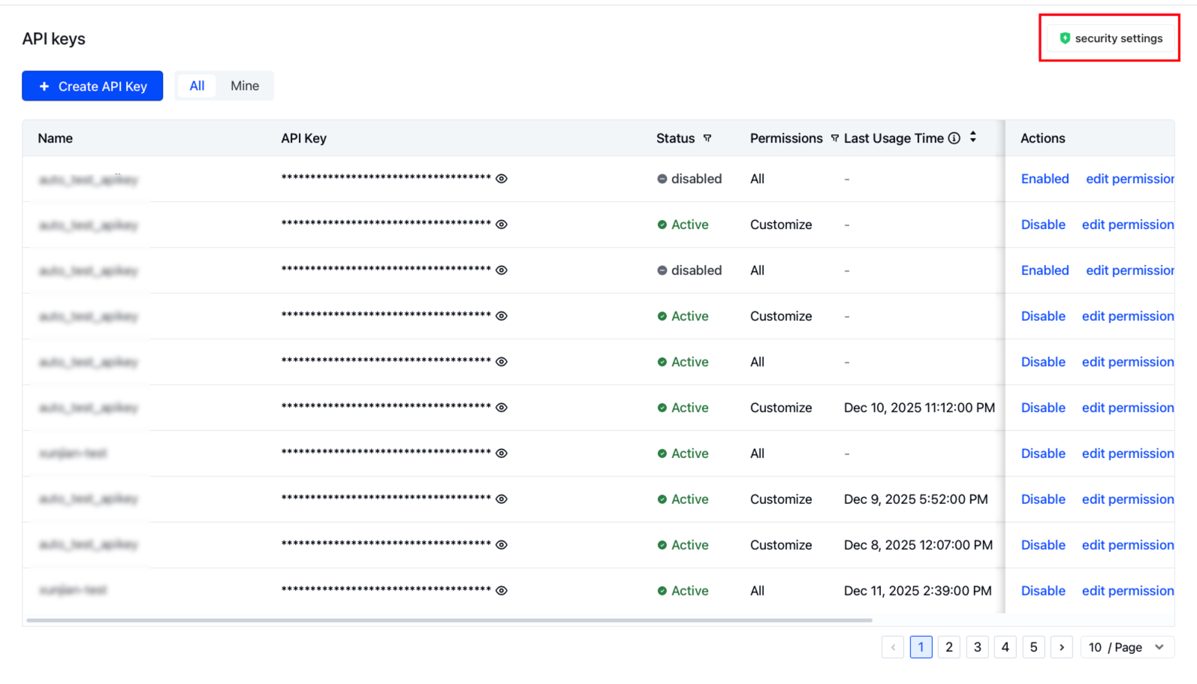Image resolution: width=1197 pixels, height=684 pixels.
Task: Click the plus Create API Key button
Action: pyautogui.click(x=92, y=86)
